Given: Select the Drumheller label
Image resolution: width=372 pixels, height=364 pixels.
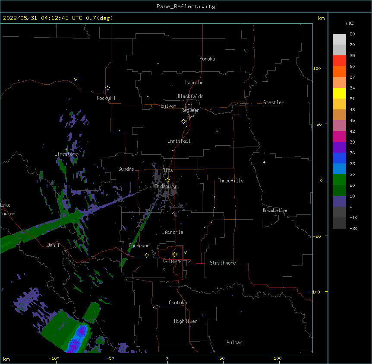Looking at the screenshot, I should coord(275,211).
